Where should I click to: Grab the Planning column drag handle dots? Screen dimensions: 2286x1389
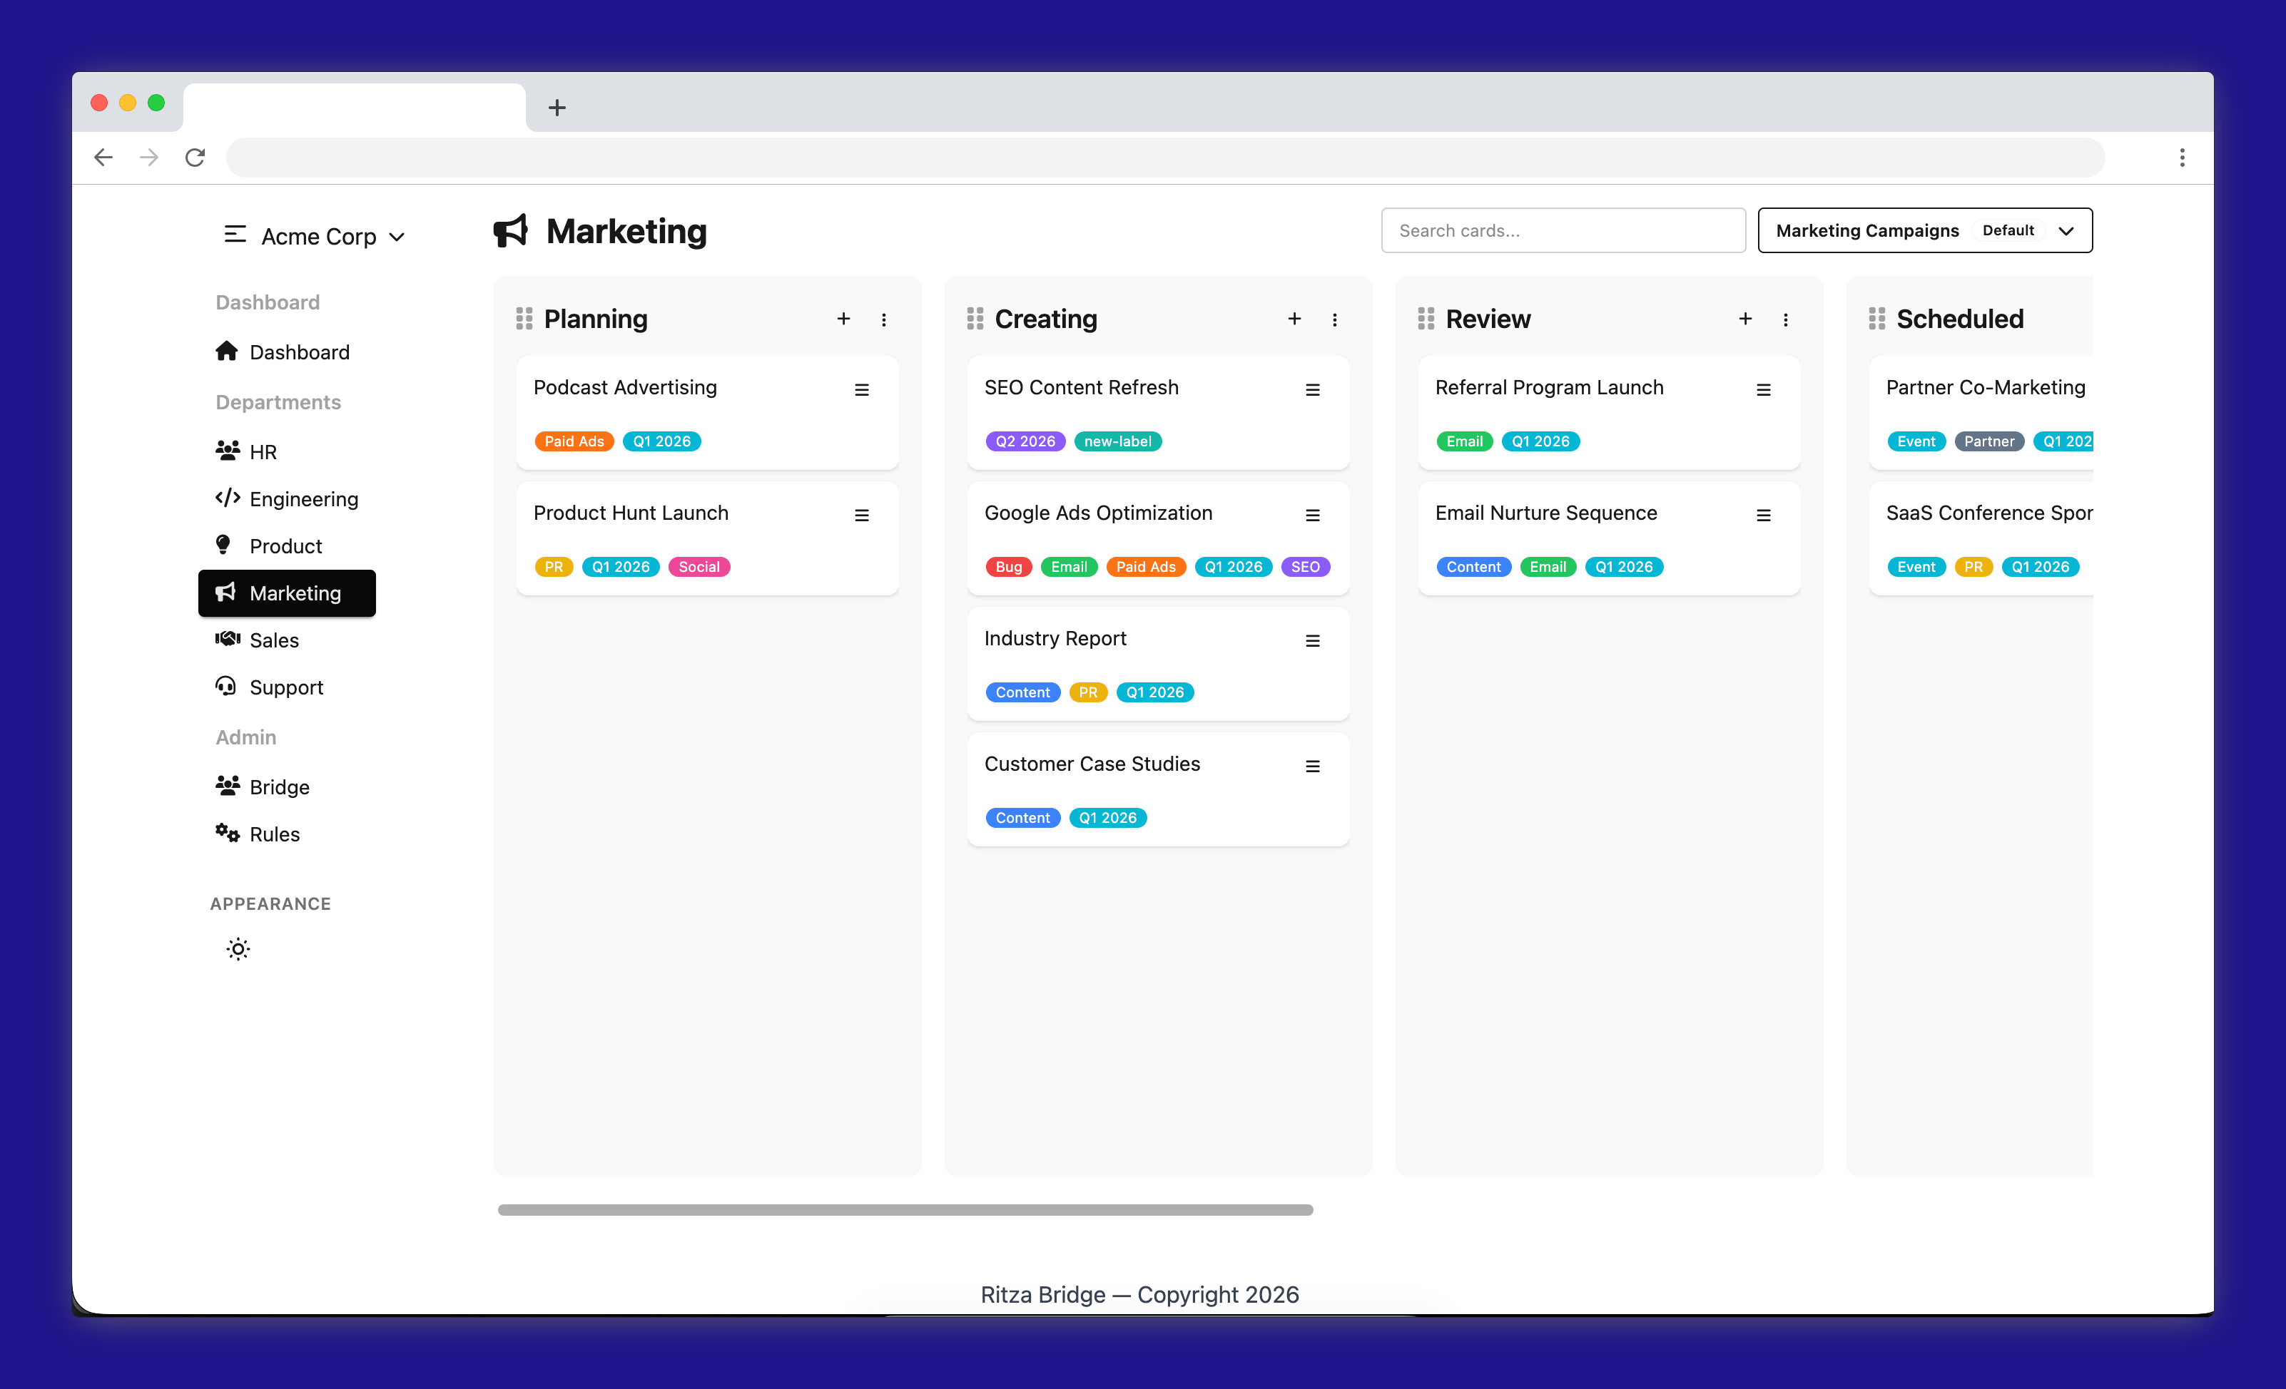pos(525,318)
